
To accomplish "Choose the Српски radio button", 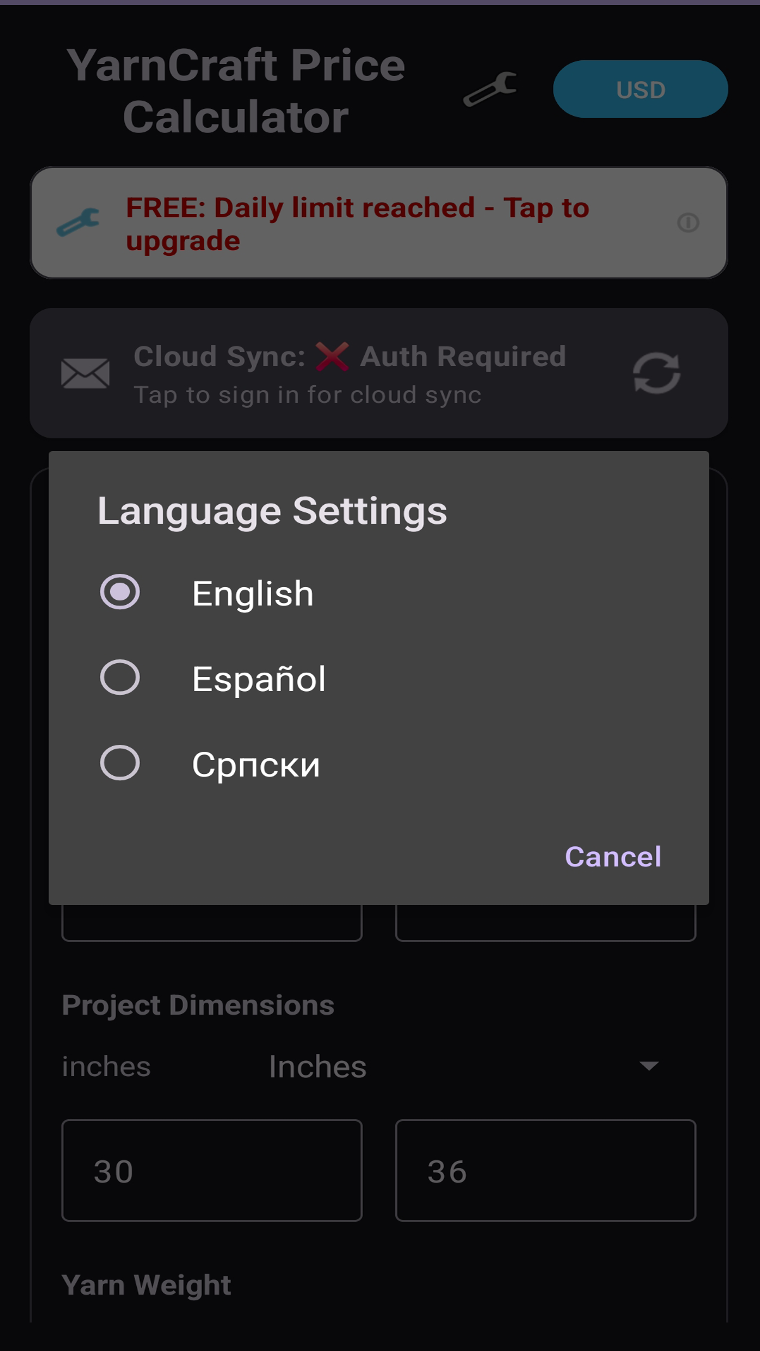I will (120, 763).
